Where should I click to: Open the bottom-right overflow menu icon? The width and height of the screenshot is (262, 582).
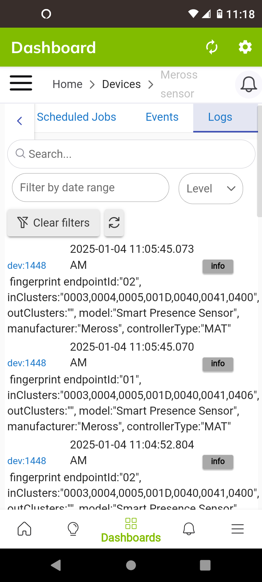pos(238,529)
